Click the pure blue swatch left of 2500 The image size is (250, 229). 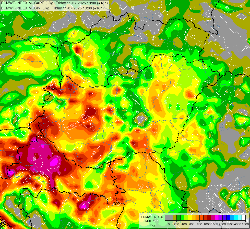pos(228,218)
